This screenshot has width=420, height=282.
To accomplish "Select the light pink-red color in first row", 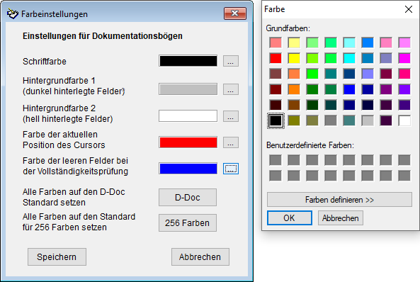I will pos(276,43).
